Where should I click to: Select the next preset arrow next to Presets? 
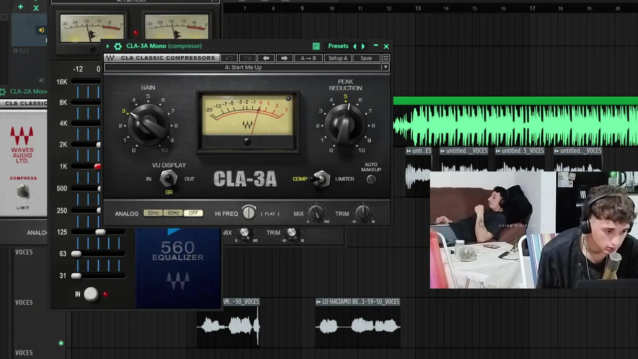click(363, 46)
